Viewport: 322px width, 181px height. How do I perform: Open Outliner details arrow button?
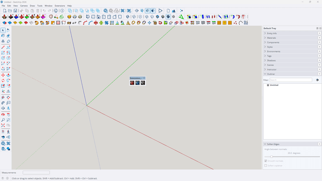pos(317,80)
